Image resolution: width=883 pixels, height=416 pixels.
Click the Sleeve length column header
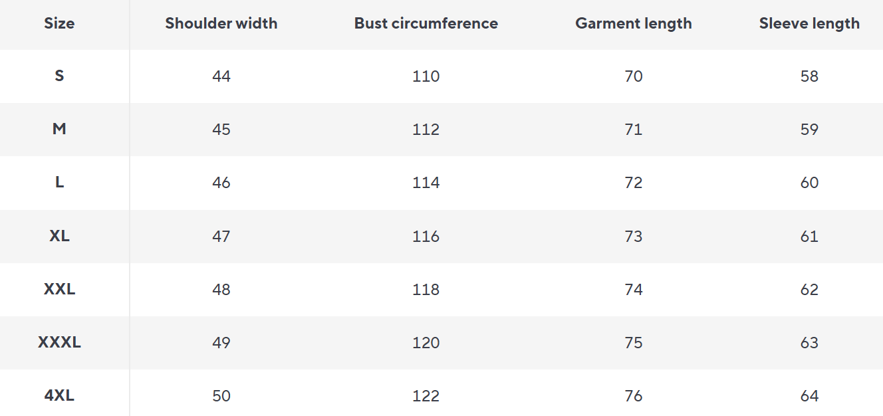pyautogui.click(x=809, y=23)
